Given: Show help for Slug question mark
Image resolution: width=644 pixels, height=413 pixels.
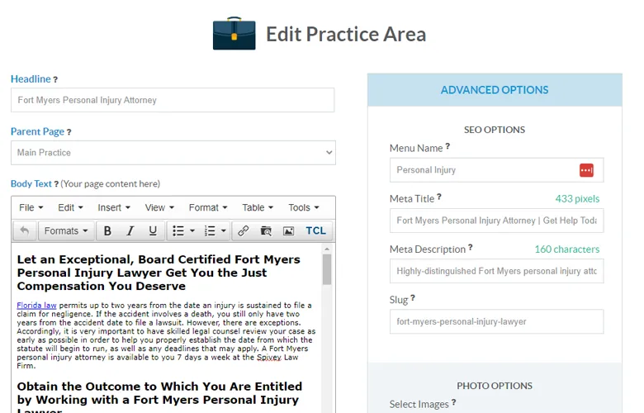Looking at the screenshot, I should 413,298.
